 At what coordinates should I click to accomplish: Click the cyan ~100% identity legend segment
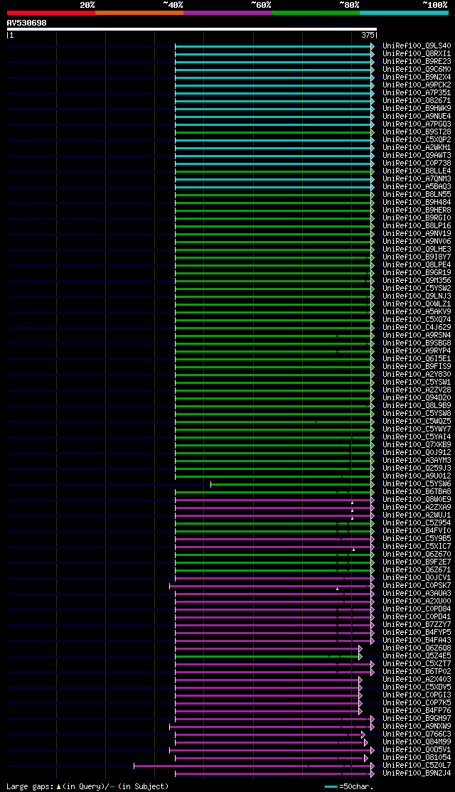coord(404,13)
